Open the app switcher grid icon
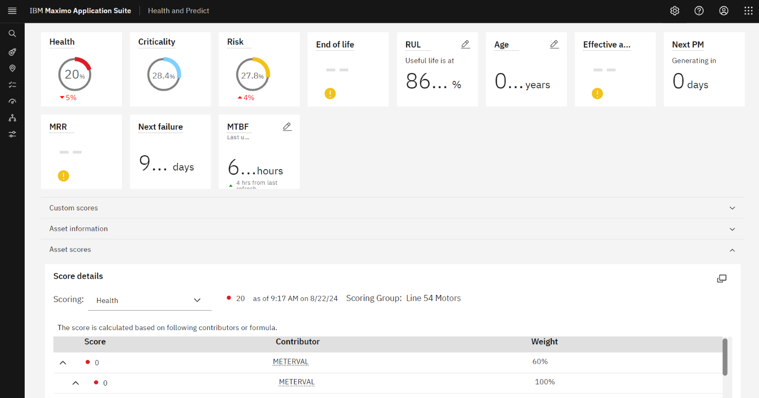 [749, 10]
